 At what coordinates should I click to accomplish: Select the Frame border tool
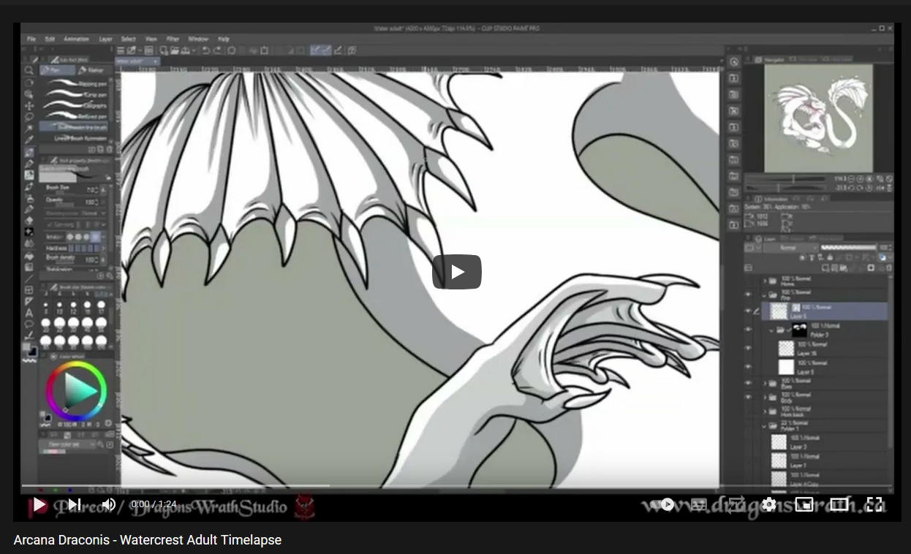(x=29, y=290)
